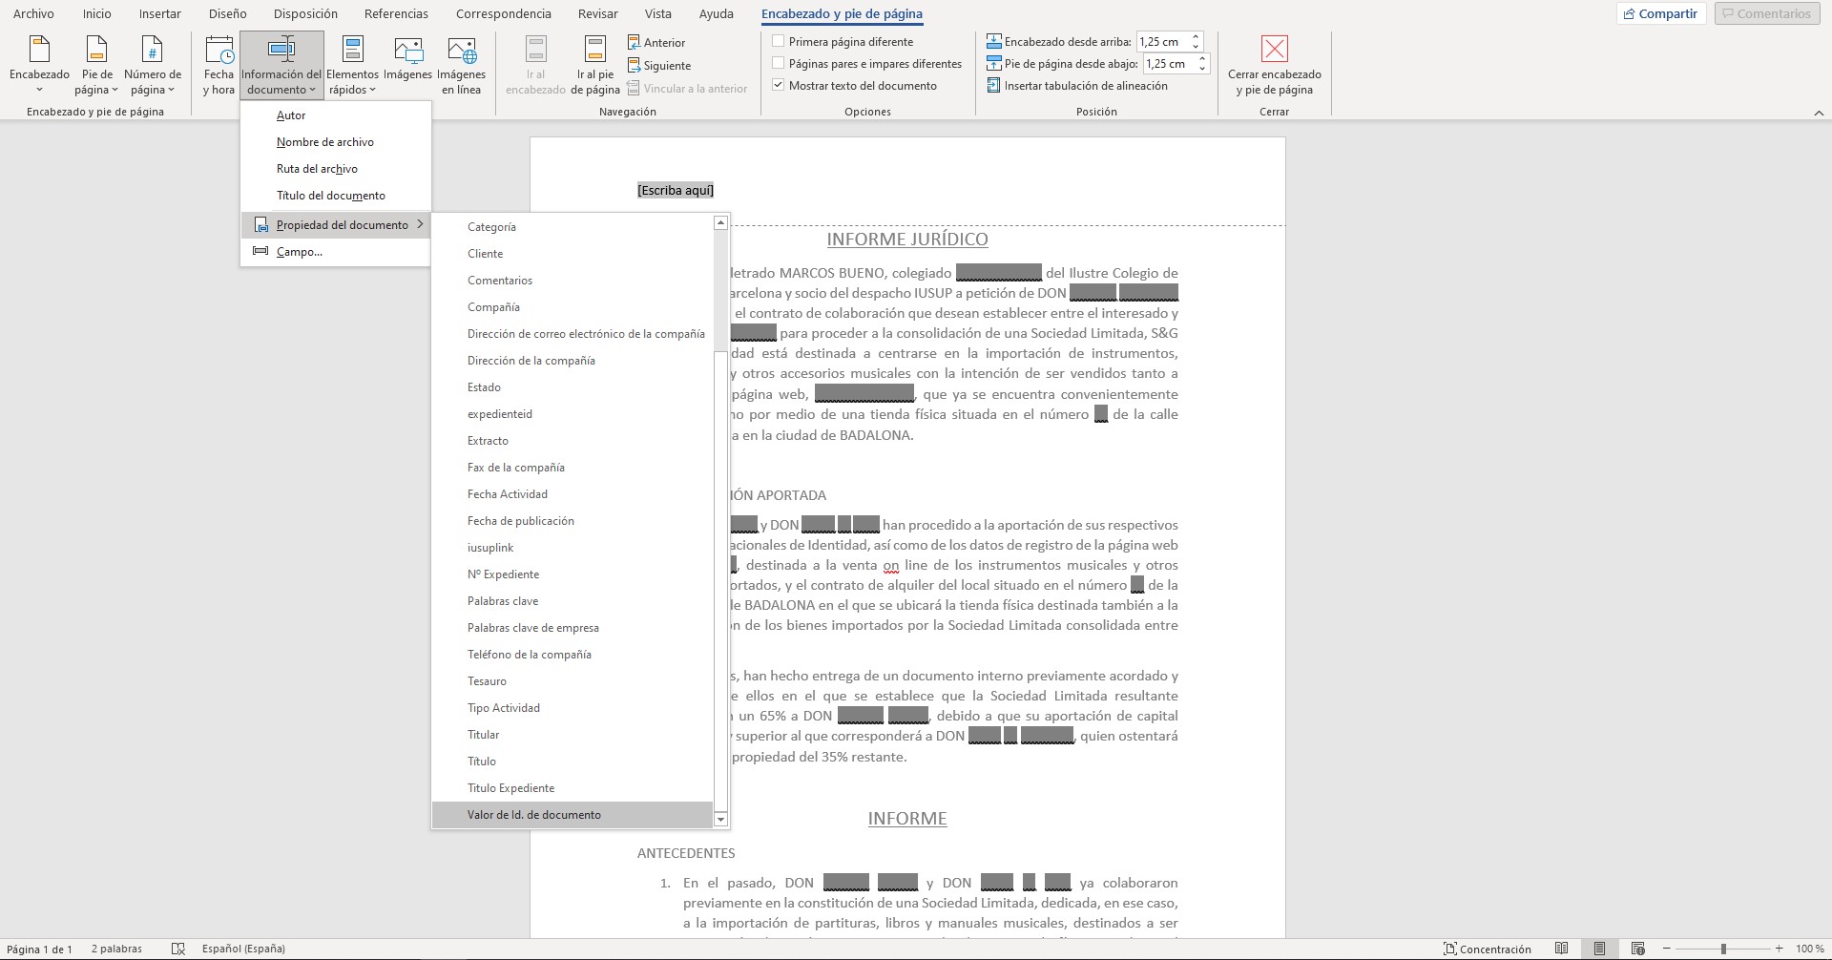
Task: Open the Archivo tab
Action: click(33, 13)
